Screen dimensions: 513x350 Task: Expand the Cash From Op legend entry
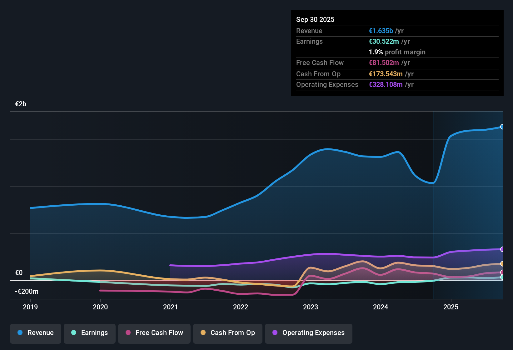coord(228,333)
